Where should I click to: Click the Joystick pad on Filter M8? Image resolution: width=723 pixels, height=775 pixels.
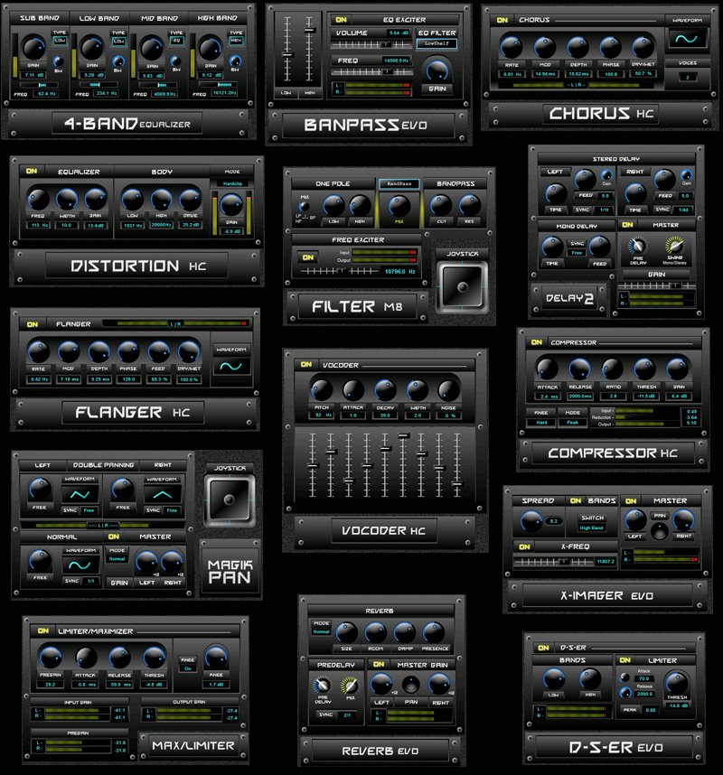[461, 287]
